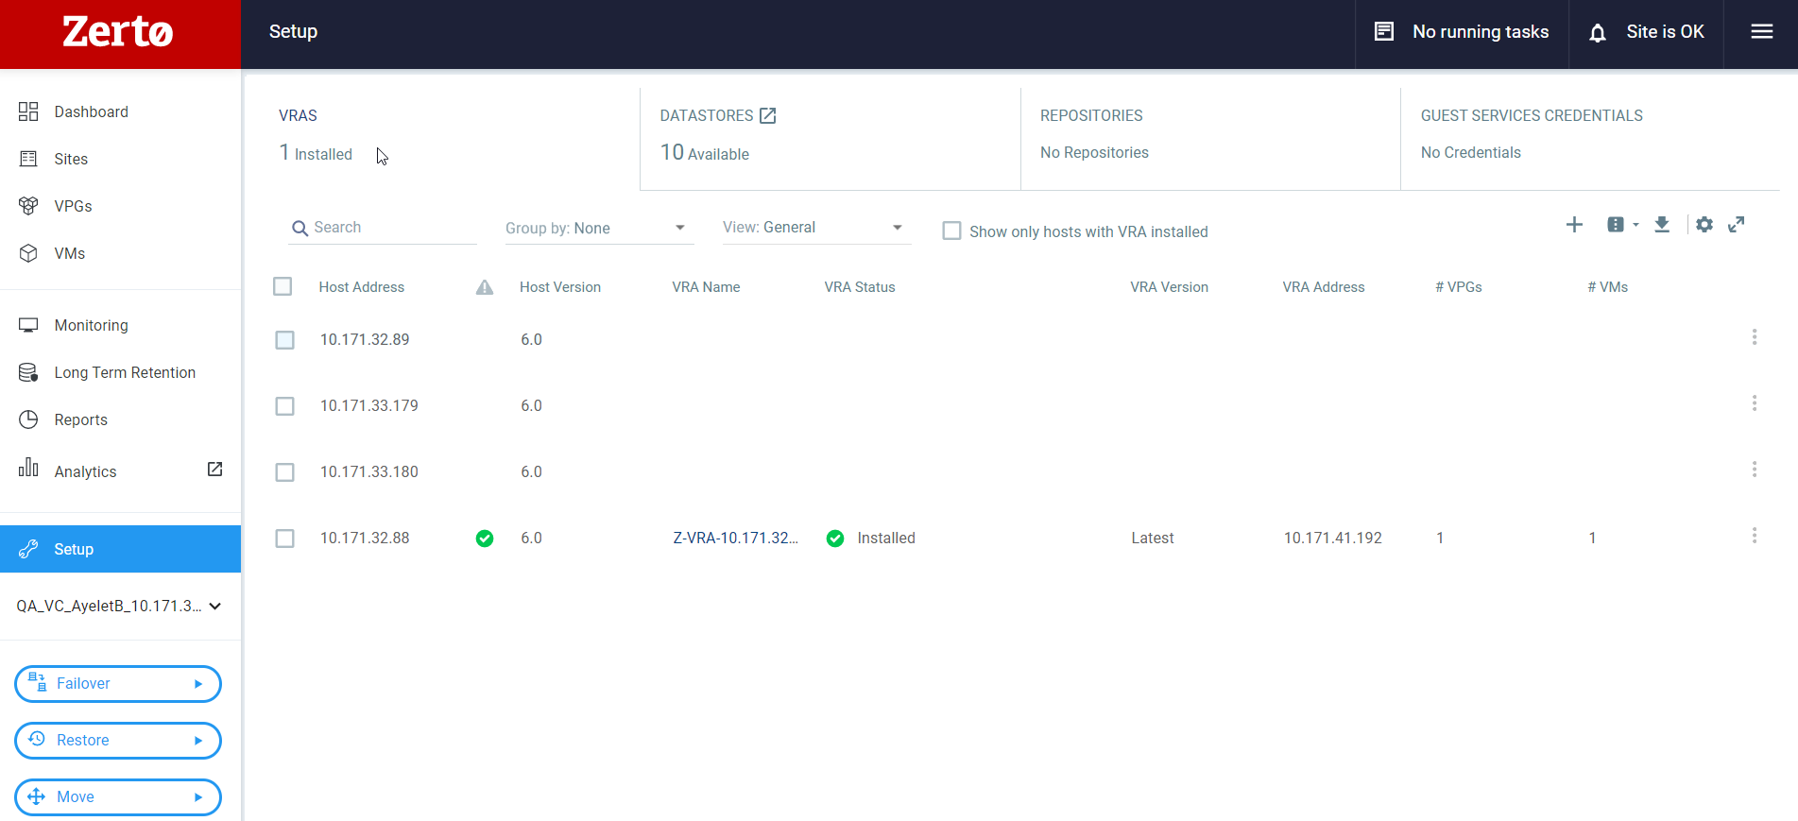Click the Restore button
The image size is (1798, 821).
118,741
